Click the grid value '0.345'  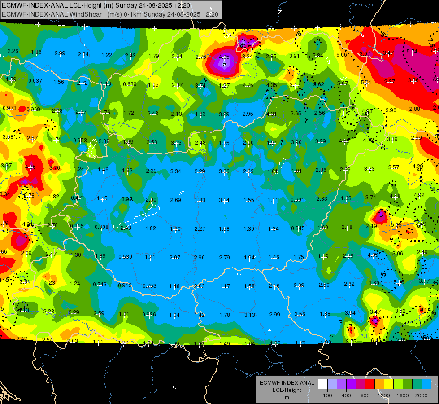(x=298, y=228)
